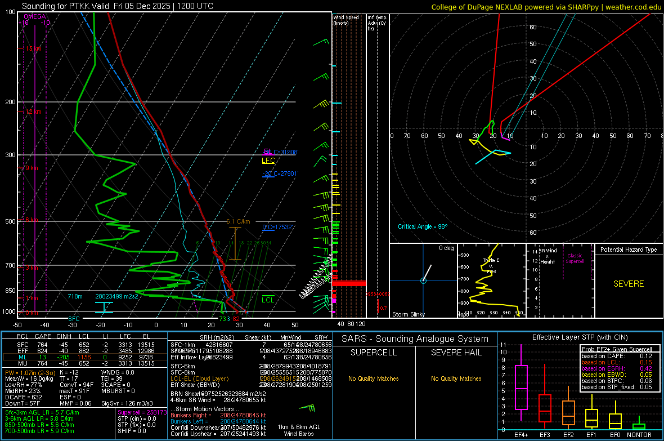
Task: Click the 12 km height marker
Action: pos(33,112)
